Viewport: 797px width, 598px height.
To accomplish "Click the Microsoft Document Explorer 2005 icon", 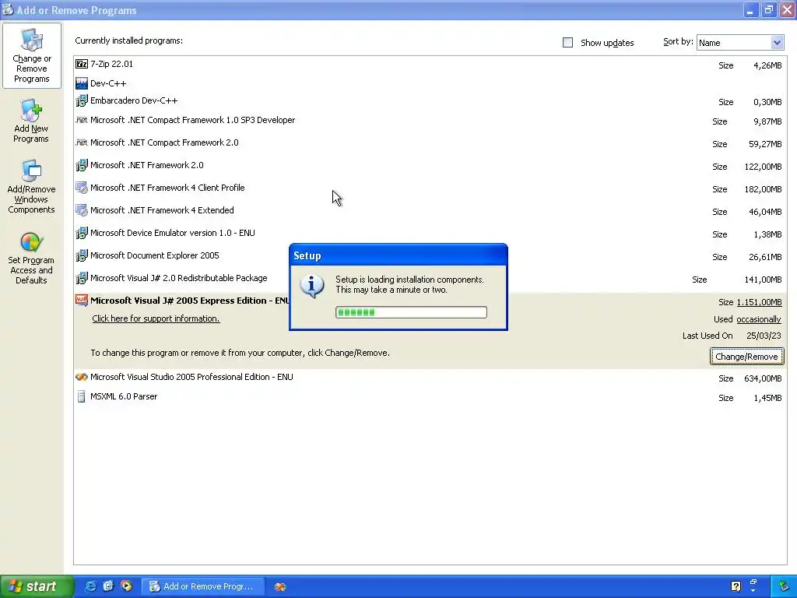I will 81,255.
